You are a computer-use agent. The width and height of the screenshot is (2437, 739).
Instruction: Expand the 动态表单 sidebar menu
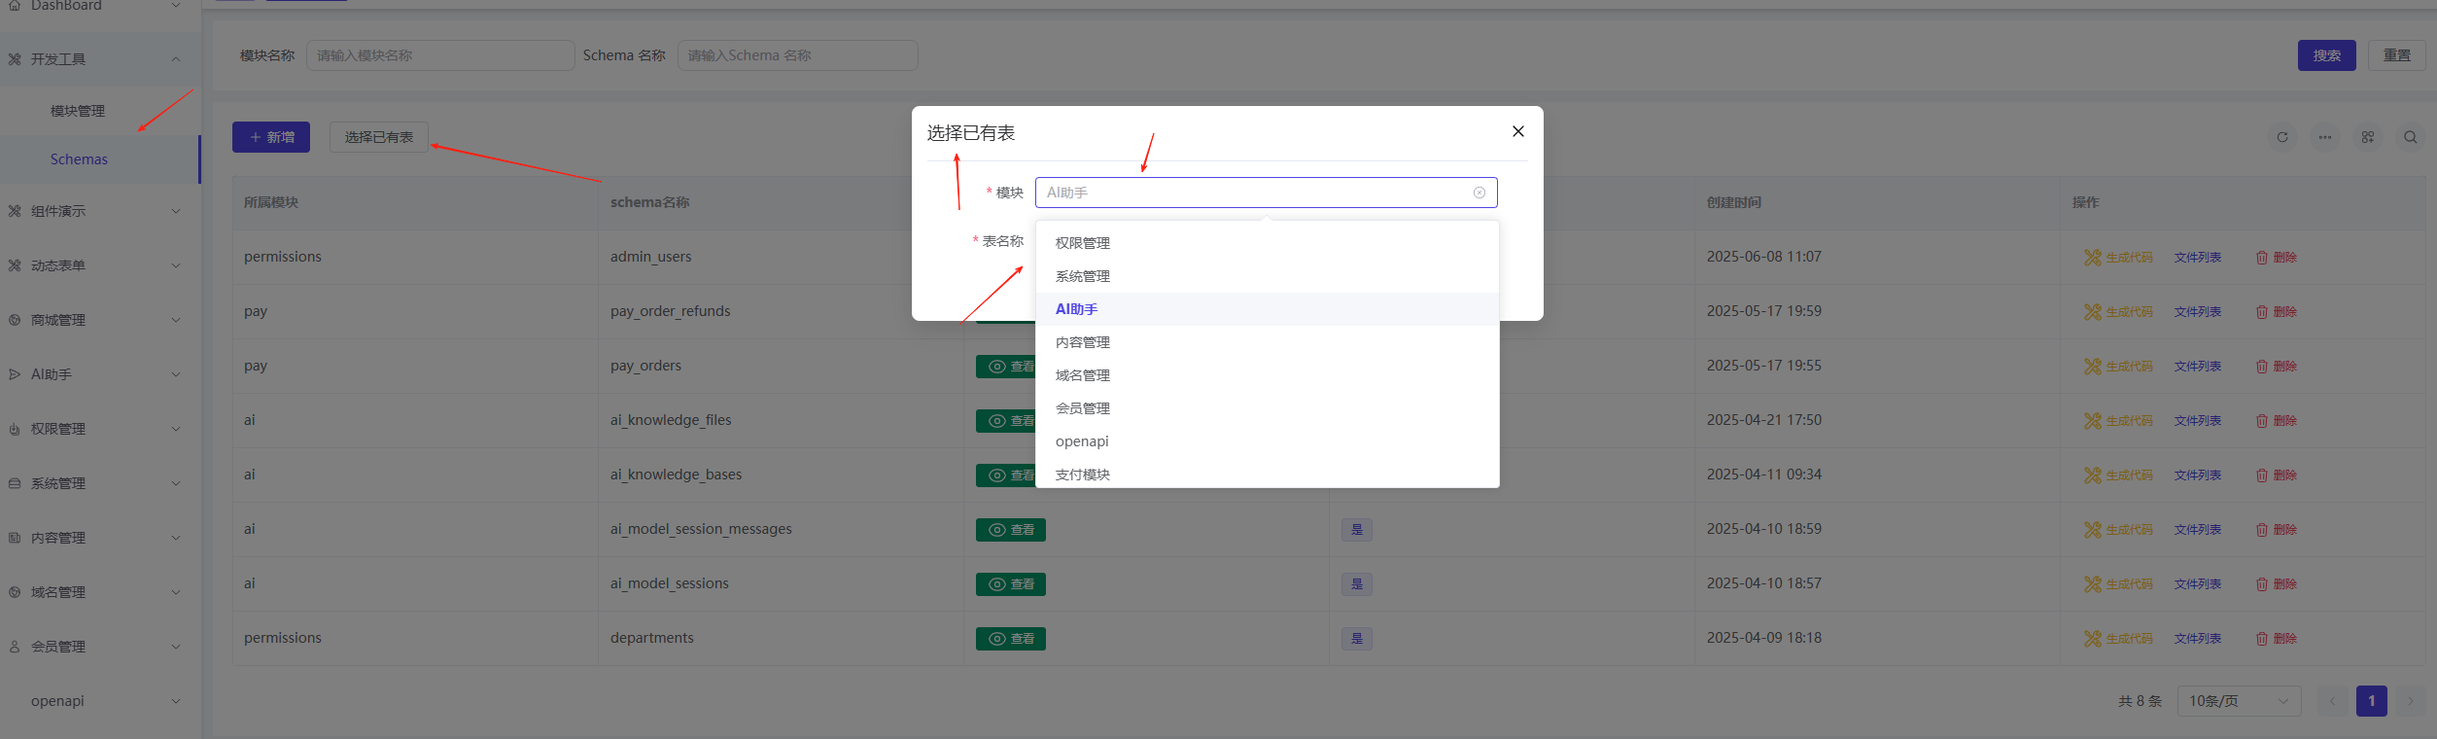100,265
